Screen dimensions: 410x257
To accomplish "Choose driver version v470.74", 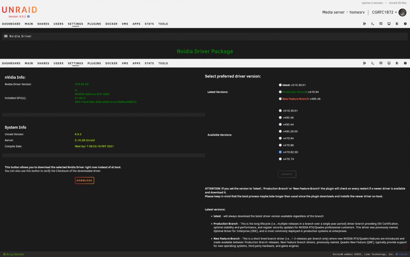I will (280, 159).
